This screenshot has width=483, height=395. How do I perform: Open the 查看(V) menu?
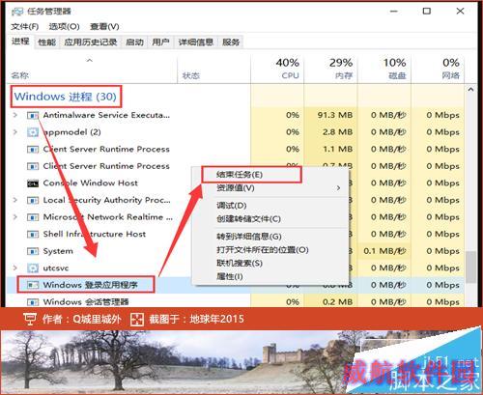tap(104, 26)
